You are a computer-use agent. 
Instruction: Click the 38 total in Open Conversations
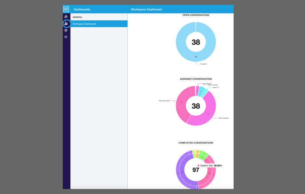196,42
